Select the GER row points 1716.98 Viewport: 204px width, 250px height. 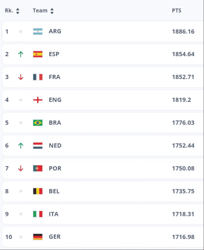click(x=183, y=237)
